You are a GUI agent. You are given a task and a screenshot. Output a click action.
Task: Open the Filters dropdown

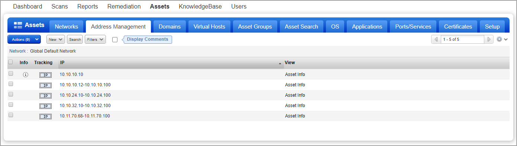pos(95,39)
